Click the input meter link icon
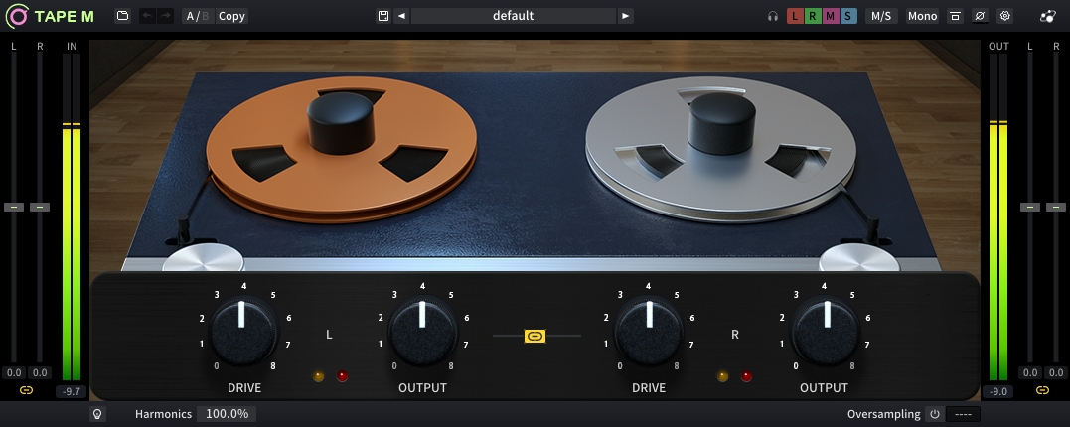 [27, 390]
